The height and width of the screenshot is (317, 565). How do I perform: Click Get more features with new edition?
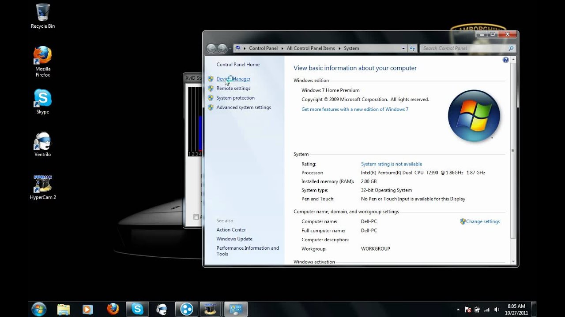[x=355, y=109]
